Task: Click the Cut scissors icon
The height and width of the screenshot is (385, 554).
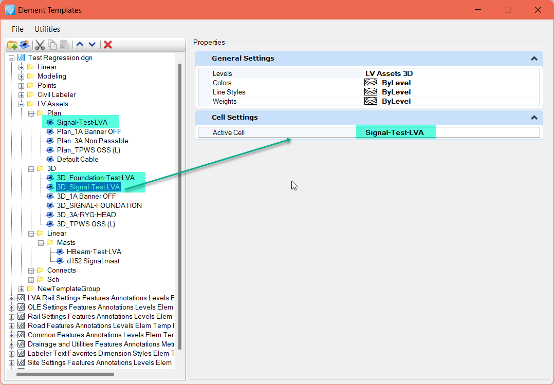Action: (x=40, y=45)
